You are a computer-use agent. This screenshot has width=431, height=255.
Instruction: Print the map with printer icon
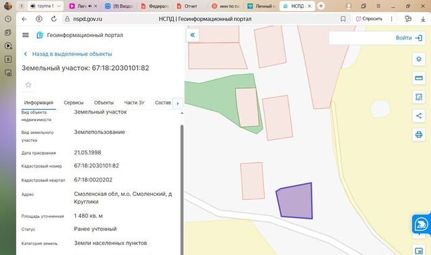tap(419, 135)
